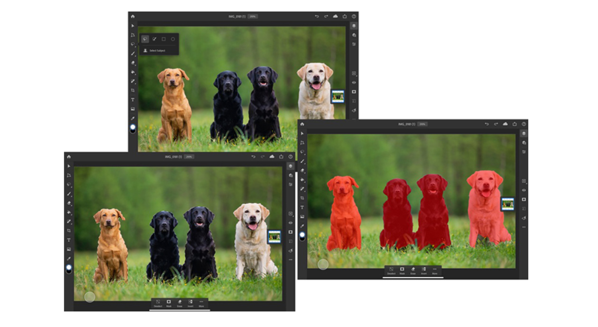Click More in the bottom-left window's selection bar
This screenshot has width=598, height=327.
201,303
